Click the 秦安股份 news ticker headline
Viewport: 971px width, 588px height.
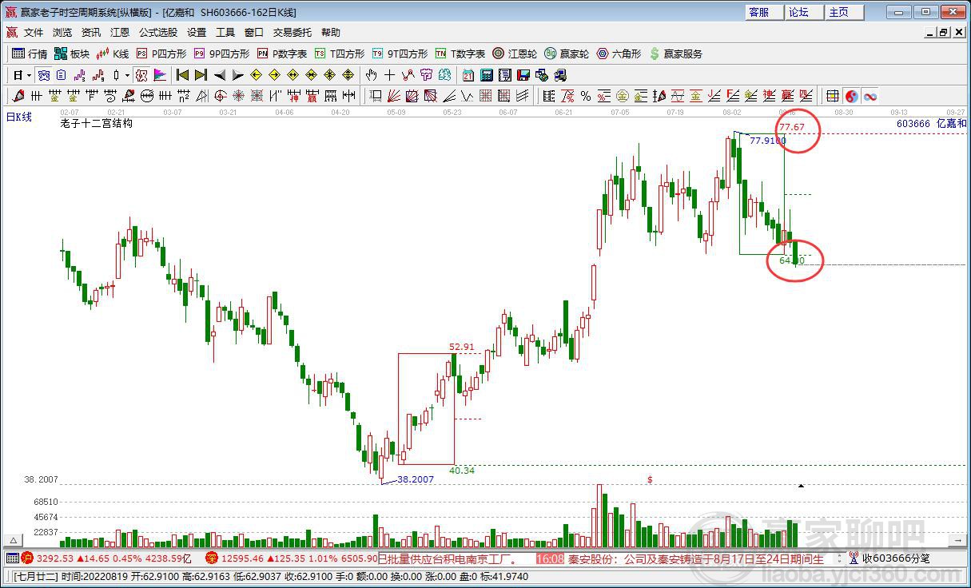(695, 559)
